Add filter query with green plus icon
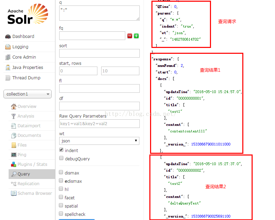The height and width of the screenshot is (220, 275). tap(136, 36)
